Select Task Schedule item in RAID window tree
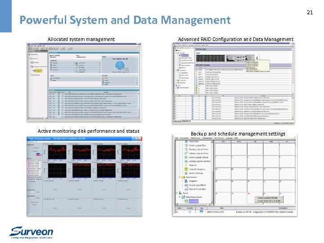The image size is (324, 243). coord(185,78)
